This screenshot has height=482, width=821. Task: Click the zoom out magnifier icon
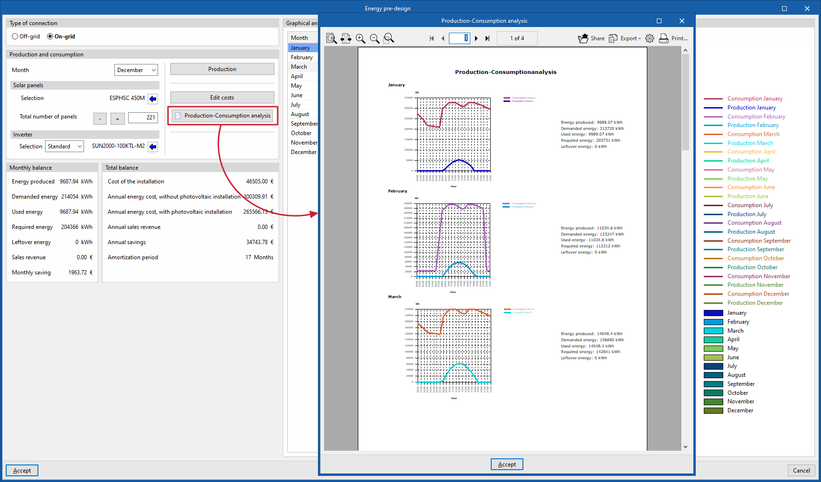374,38
